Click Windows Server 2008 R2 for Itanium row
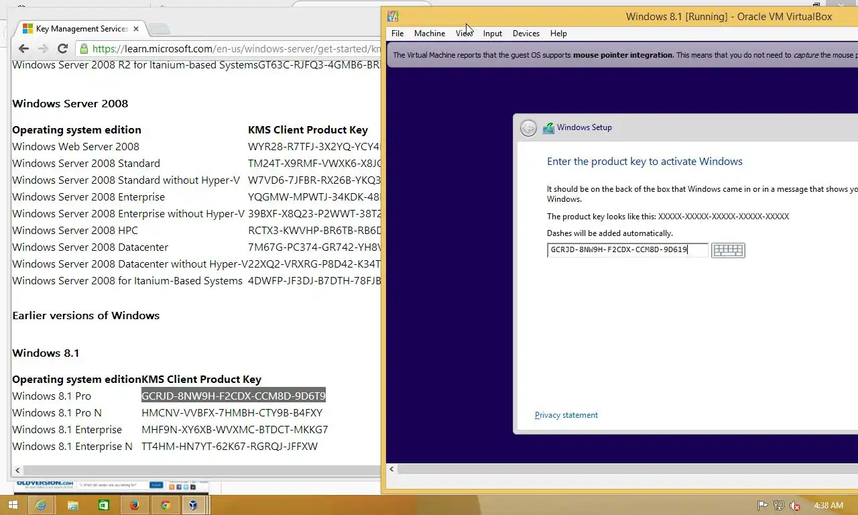The height and width of the screenshot is (515, 858). (x=196, y=65)
